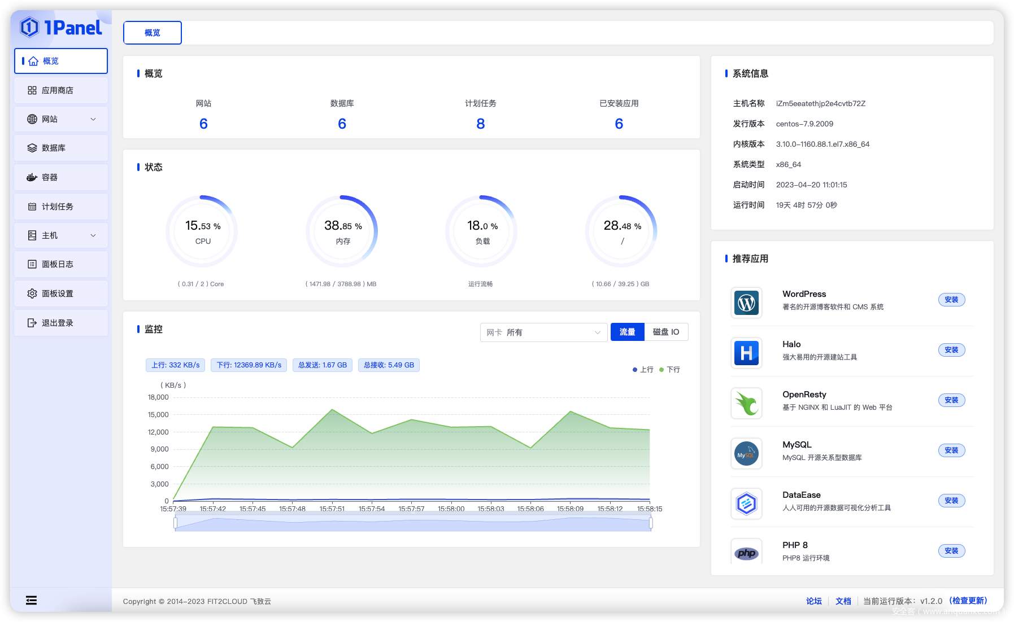Viewport: 1014px width, 622px height.
Task: Click the 网站 globe icon
Action: tap(32, 119)
